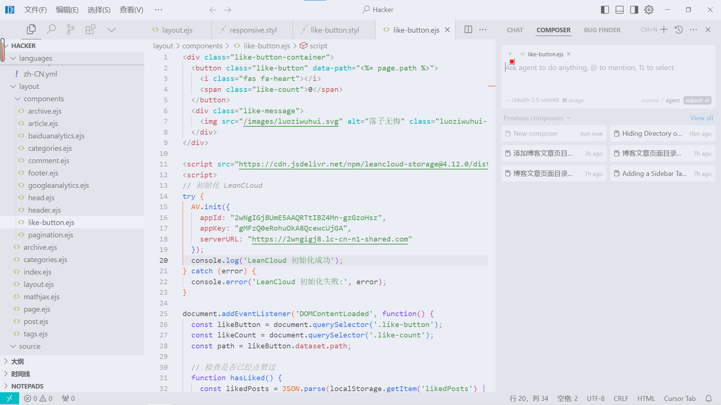Click the split editor right icon
The width and height of the screenshot is (721, 405).
click(468, 30)
